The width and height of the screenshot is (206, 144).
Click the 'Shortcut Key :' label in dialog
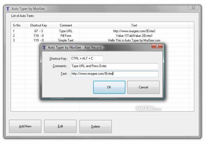point(58,59)
